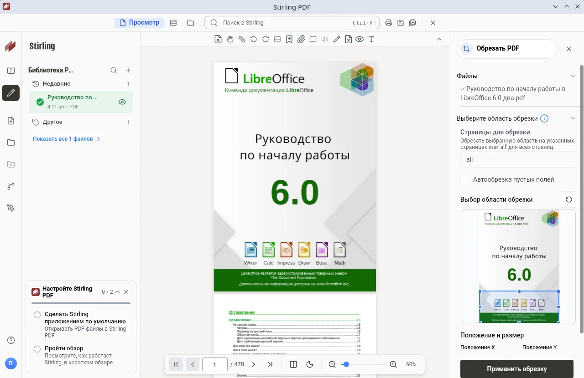The width and height of the screenshot is (584, 378).
Task: Select the ruler measure tool
Action: (242, 39)
